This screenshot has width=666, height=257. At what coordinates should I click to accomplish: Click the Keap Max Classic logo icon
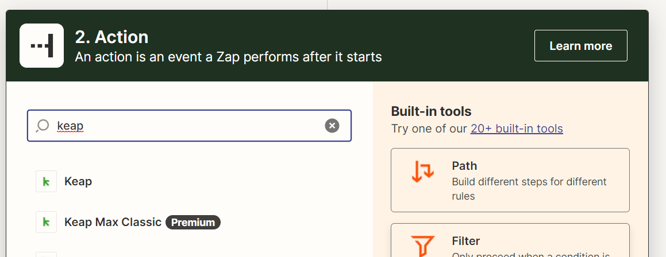tap(47, 222)
